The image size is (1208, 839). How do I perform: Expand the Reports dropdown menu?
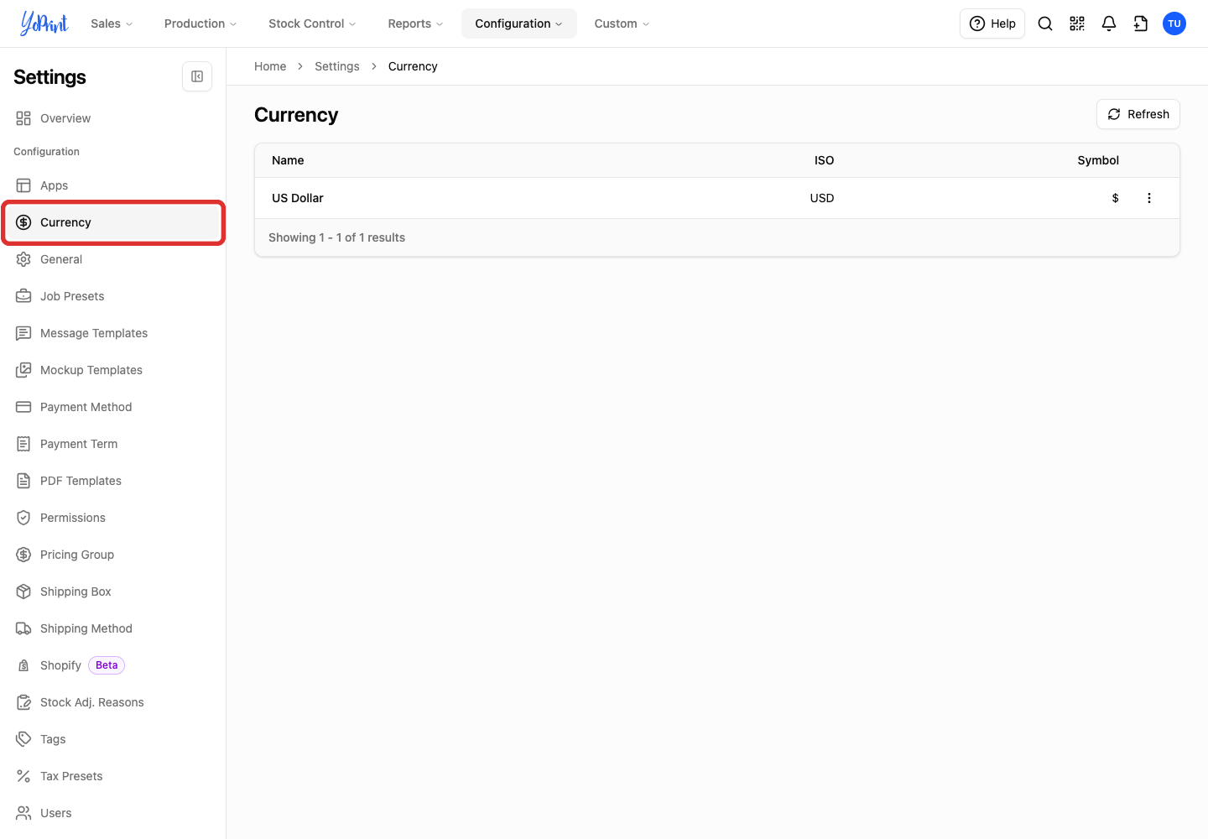[415, 23]
